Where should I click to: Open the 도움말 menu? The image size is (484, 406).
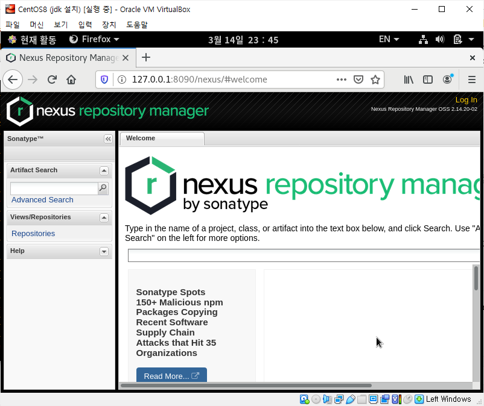point(137,25)
